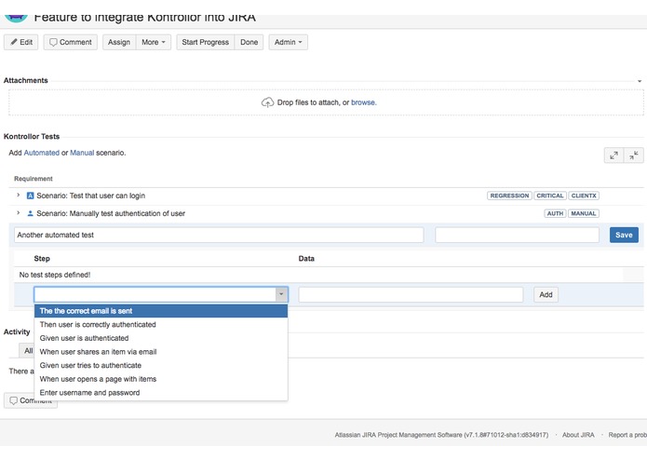647x460 pixels.
Task: Click the manual scenario person icon
Action: [30, 213]
